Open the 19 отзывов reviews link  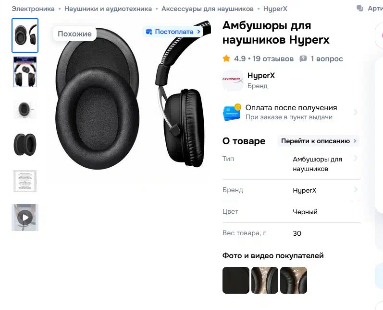273,58
